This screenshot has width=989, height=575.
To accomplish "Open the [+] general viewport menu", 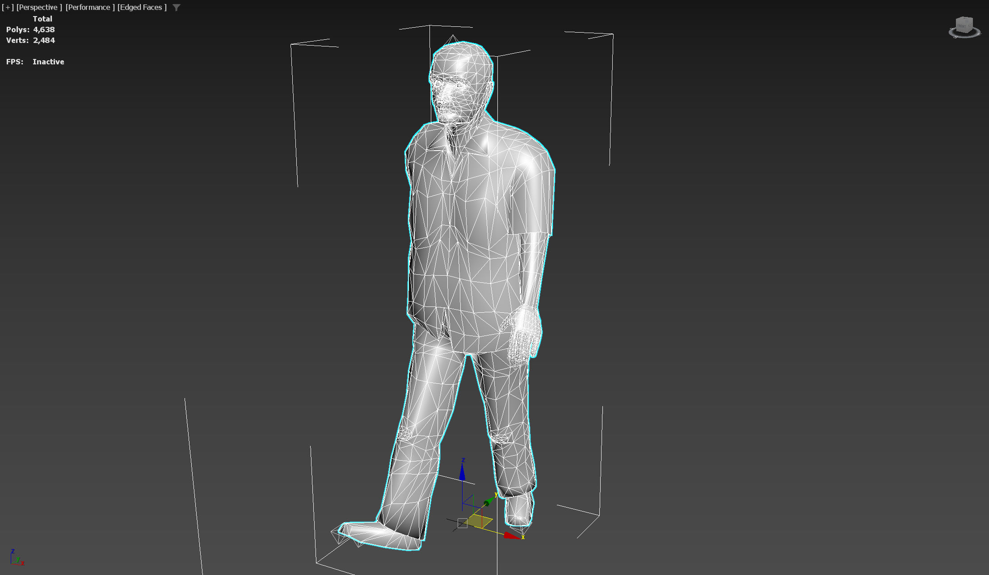I will (8, 8).
